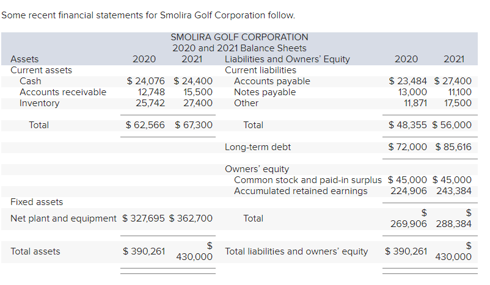Select the 2020 Notes payable value 13,000
490x285 pixels.
412,92
